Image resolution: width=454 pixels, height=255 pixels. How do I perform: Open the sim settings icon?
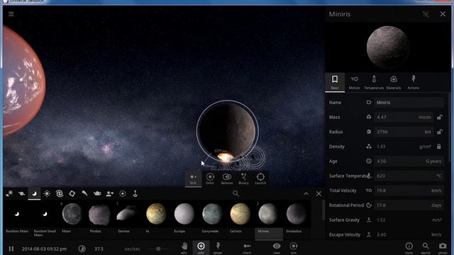(293, 248)
